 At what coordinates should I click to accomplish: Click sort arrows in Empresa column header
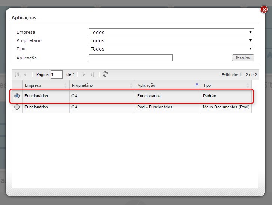tap(66, 86)
